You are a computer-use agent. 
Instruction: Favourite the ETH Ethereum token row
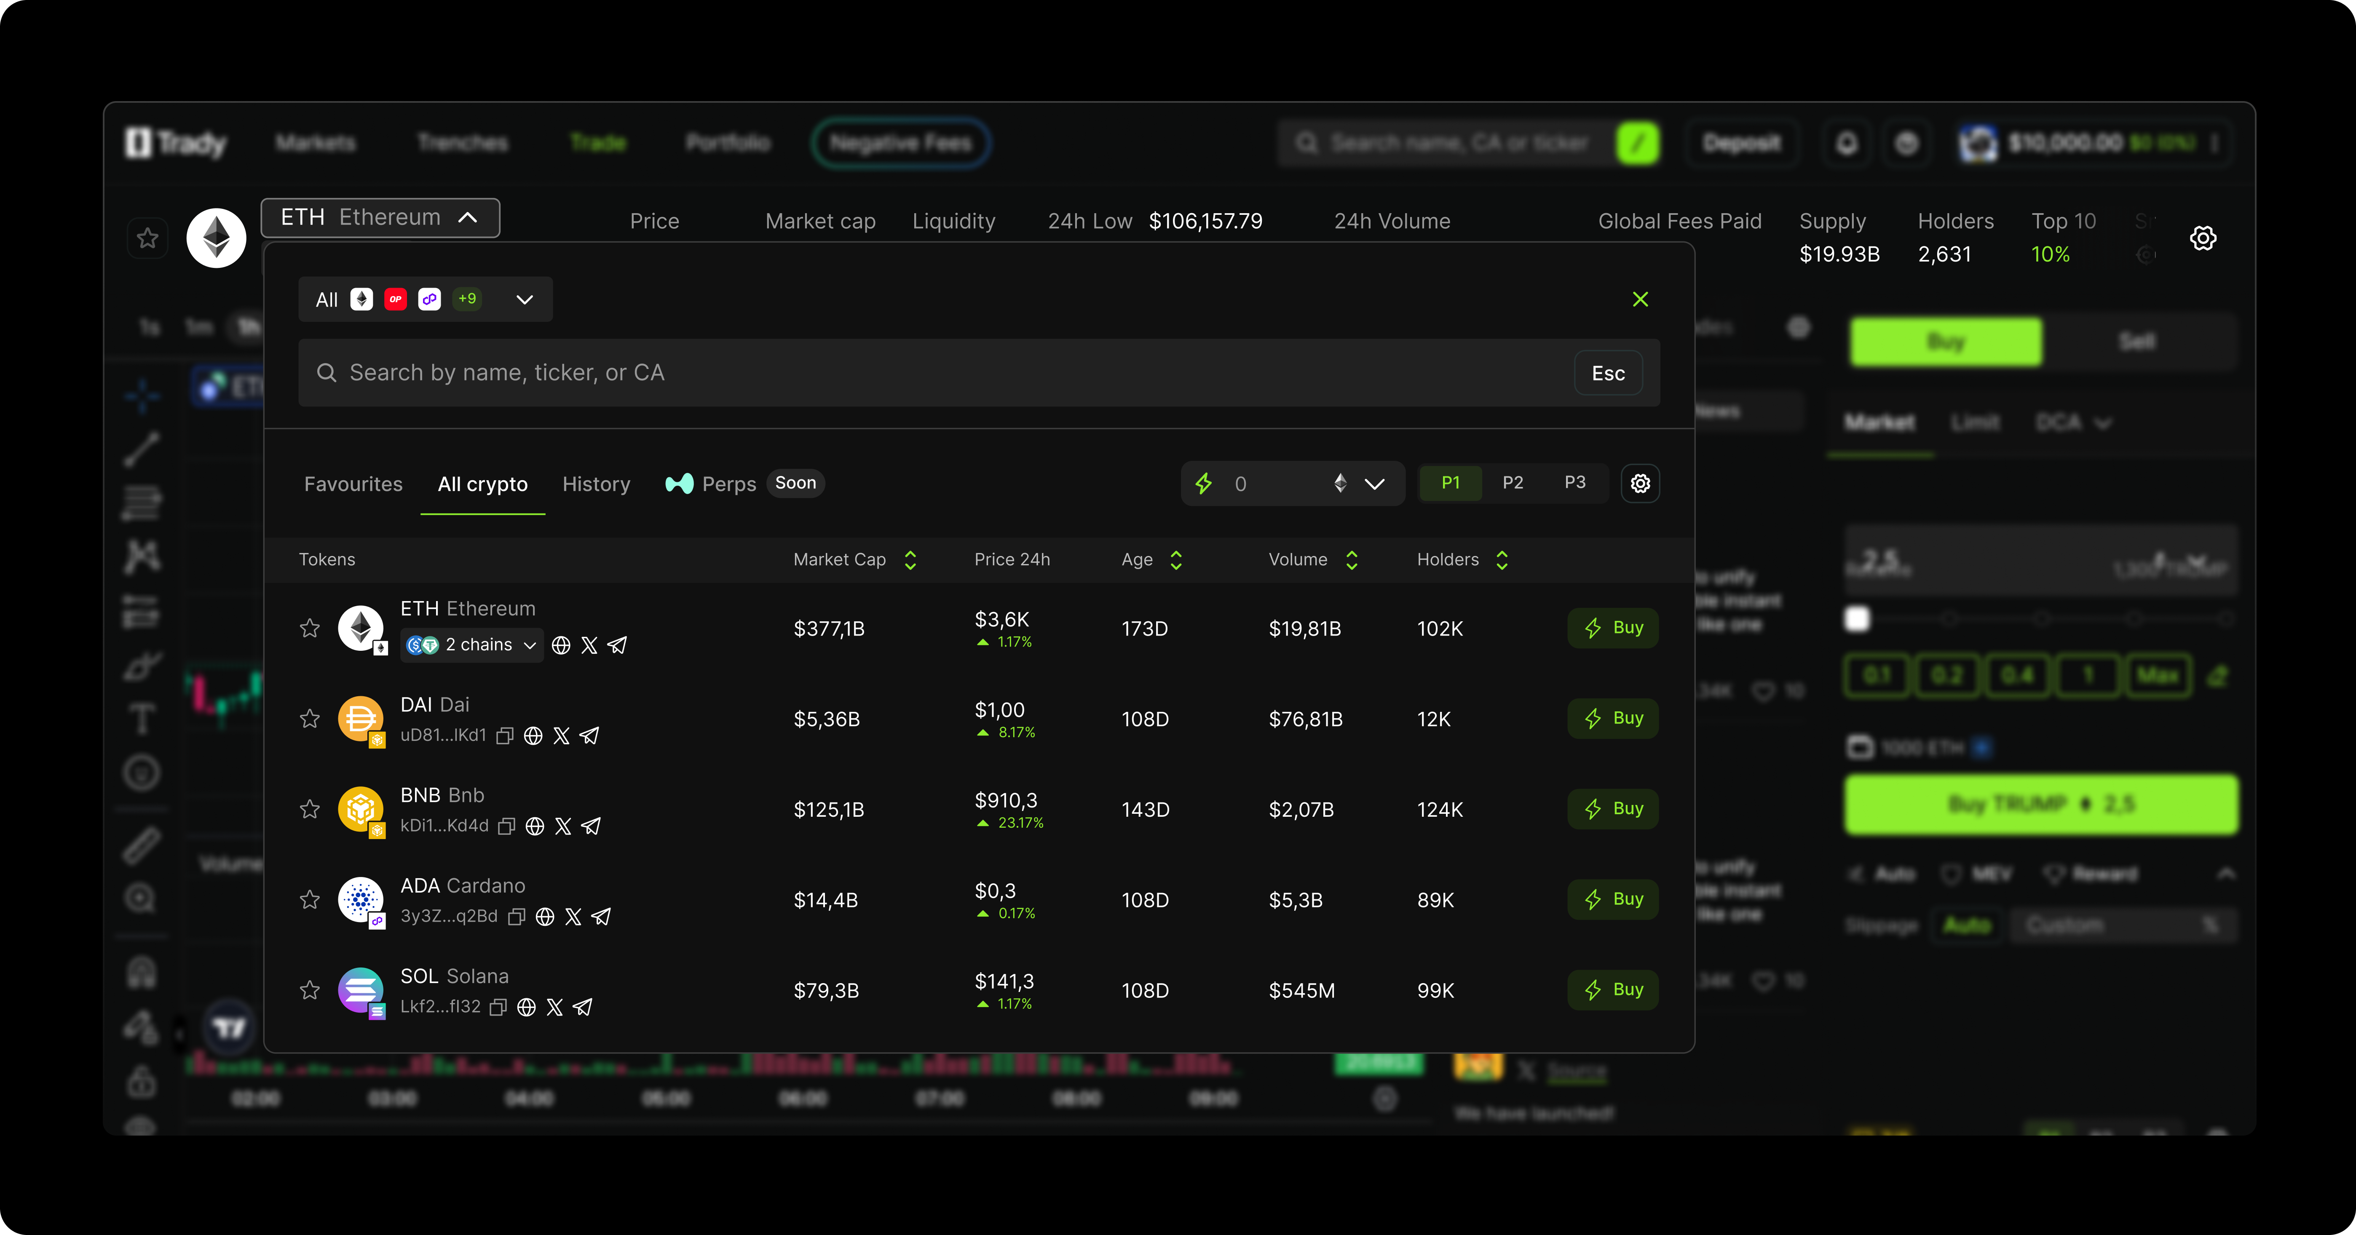point(310,628)
